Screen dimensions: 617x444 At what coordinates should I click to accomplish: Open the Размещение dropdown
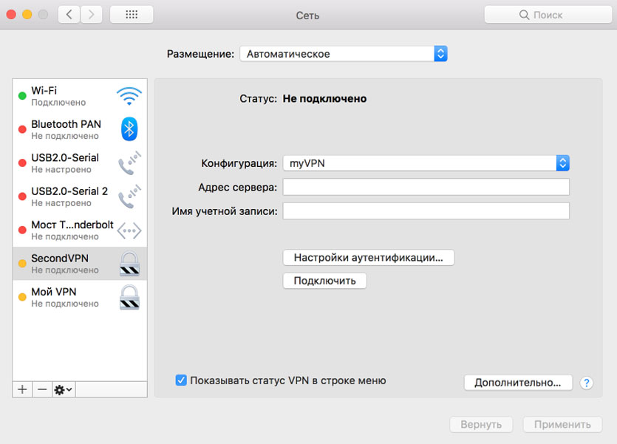(343, 54)
